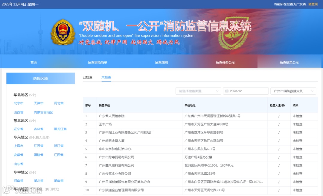This screenshot has width=323, height=196.
Task: Click cell 广东中烟工业有限责任公司广州卷烟厂
Action: [126, 132]
